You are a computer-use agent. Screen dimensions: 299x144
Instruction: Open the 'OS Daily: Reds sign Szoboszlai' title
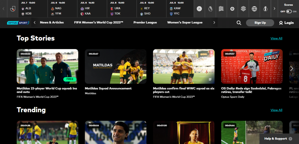251,90
